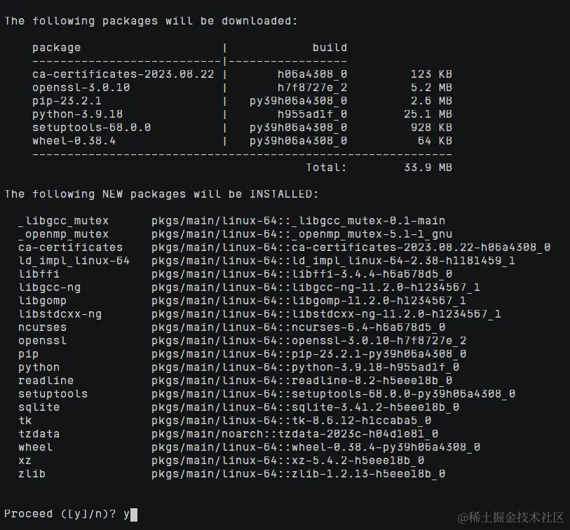The height and width of the screenshot is (530, 570).
Task: Click the 'package' column header
Action: click(x=56, y=48)
